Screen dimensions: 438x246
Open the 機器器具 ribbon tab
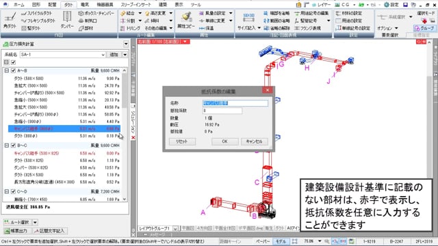pos(105,5)
